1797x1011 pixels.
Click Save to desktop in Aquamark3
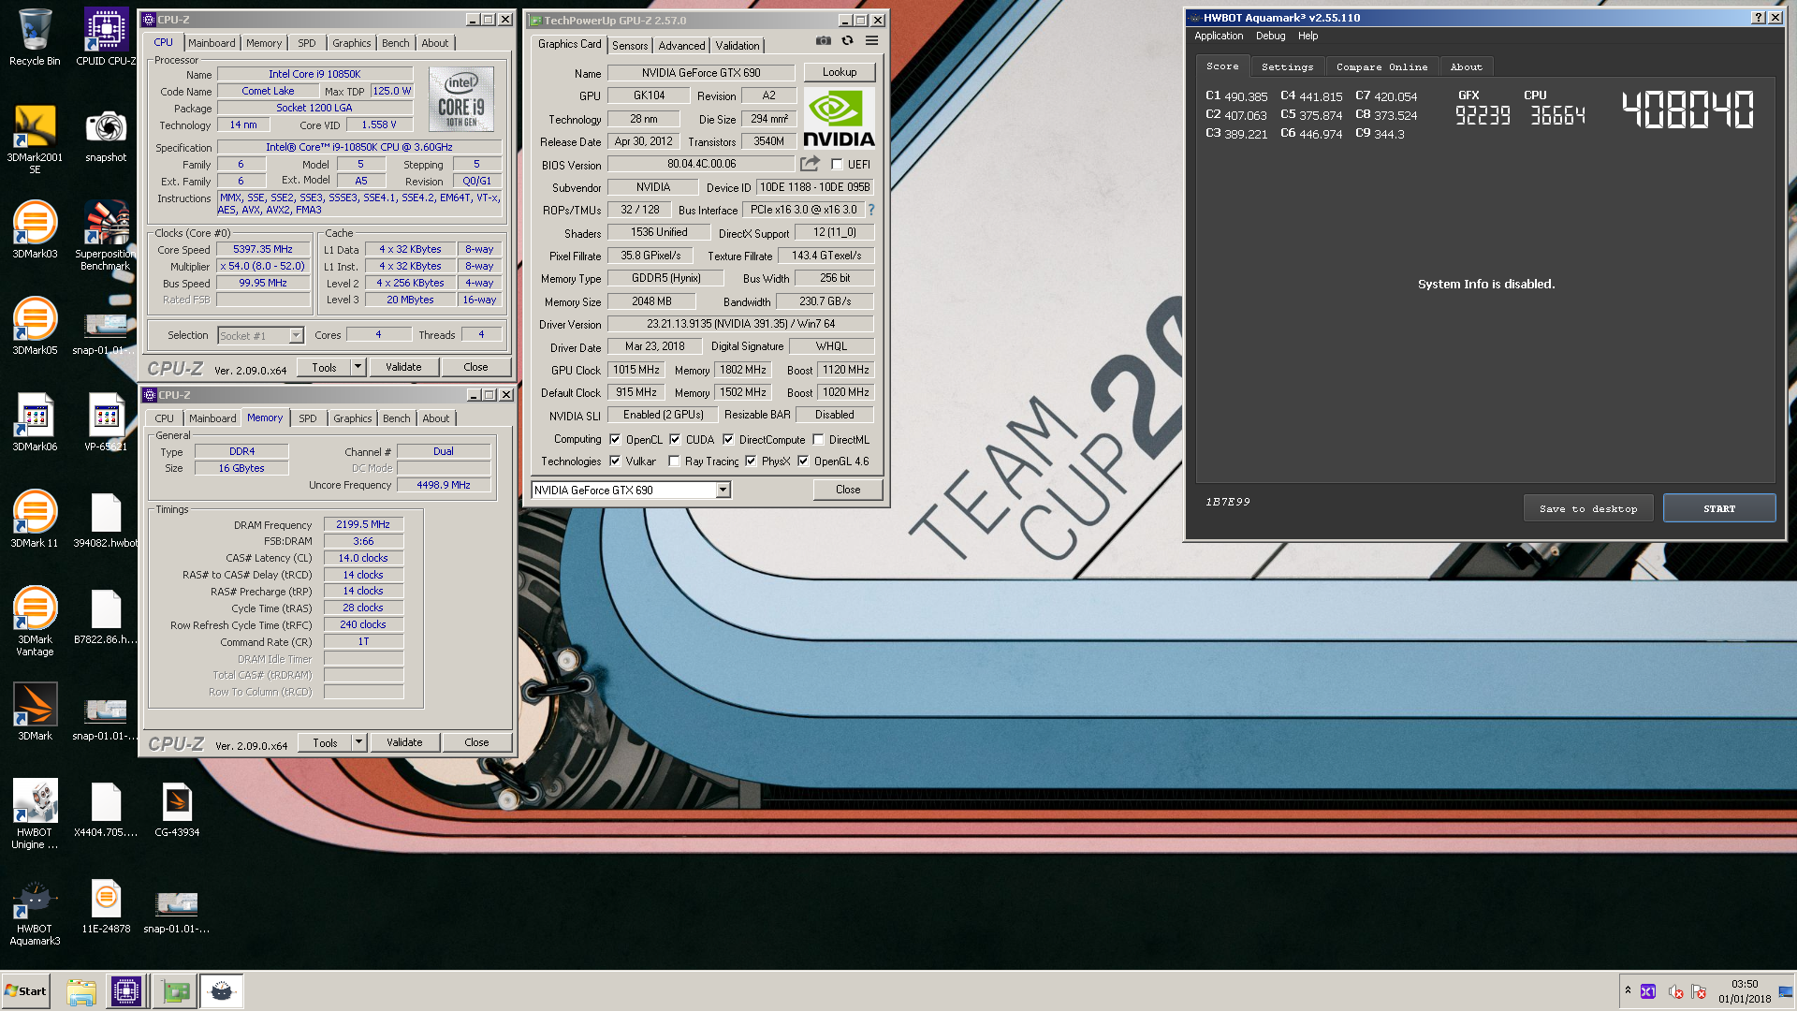point(1588,508)
